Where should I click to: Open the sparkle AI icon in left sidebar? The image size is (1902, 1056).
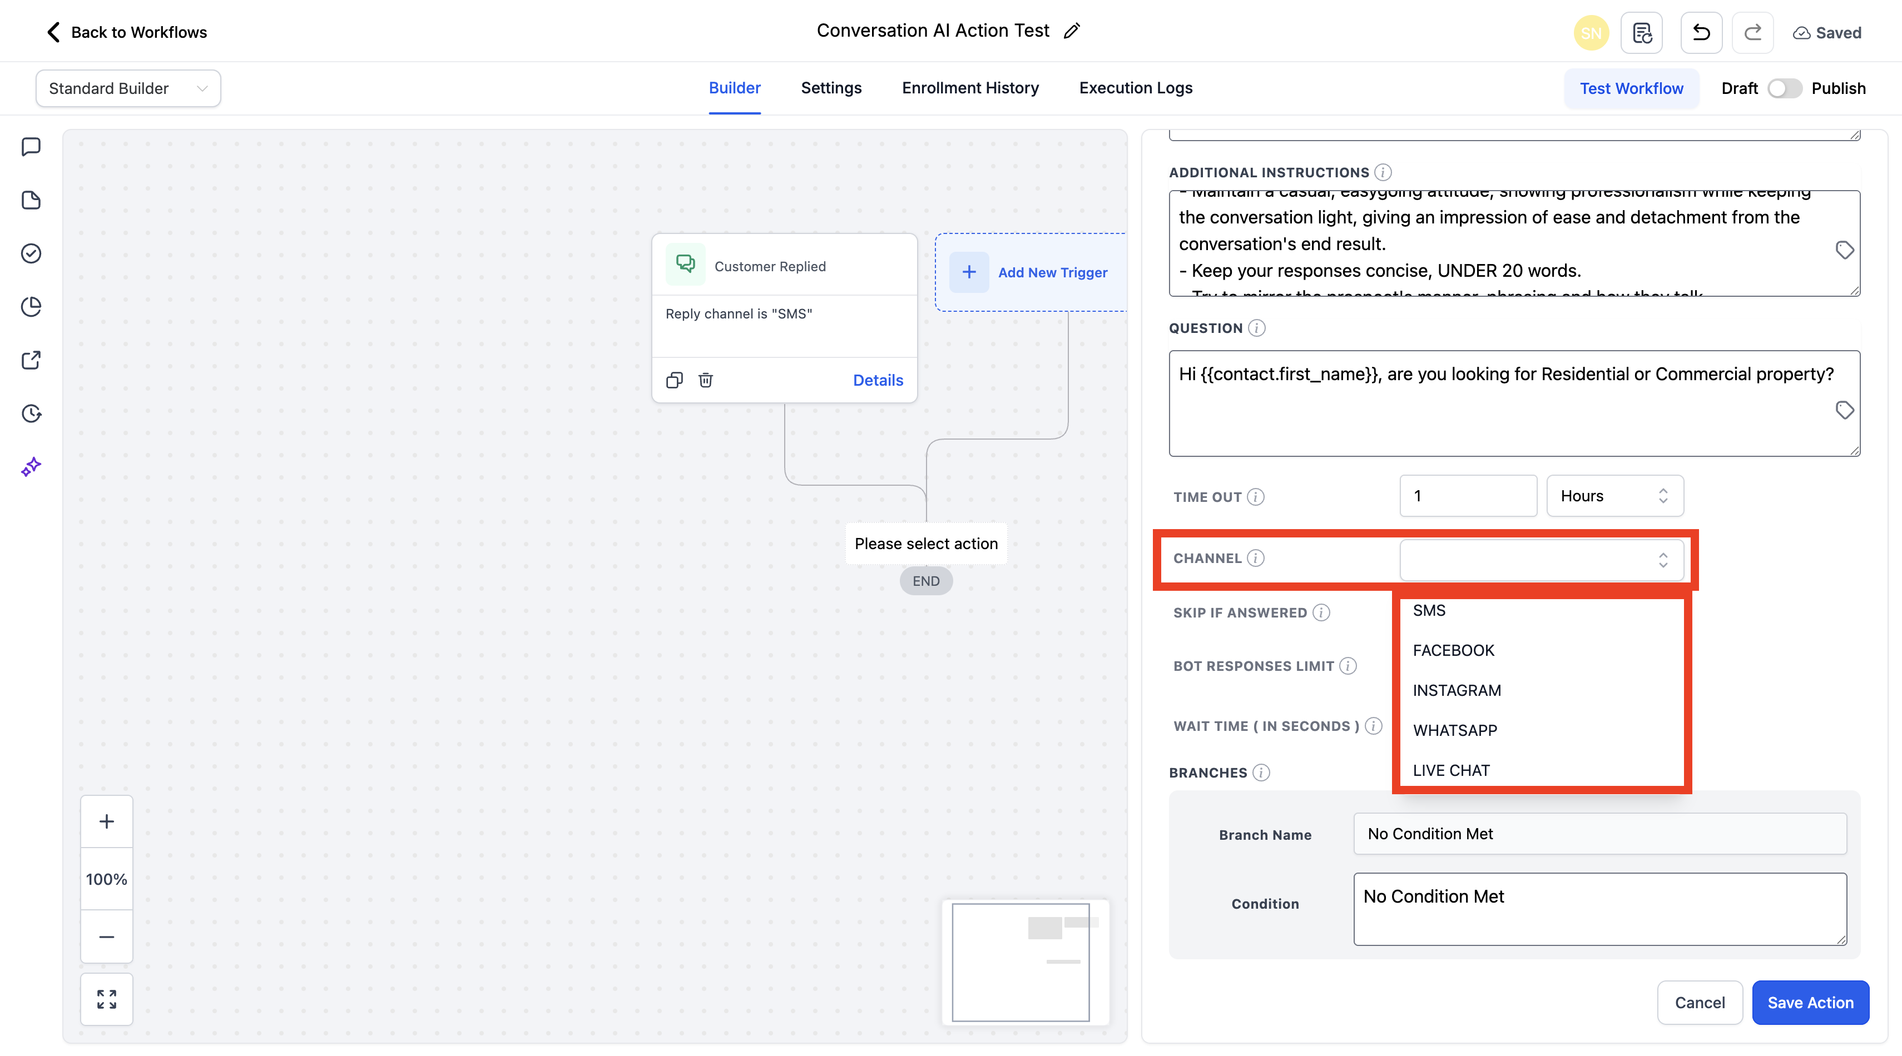tap(31, 466)
